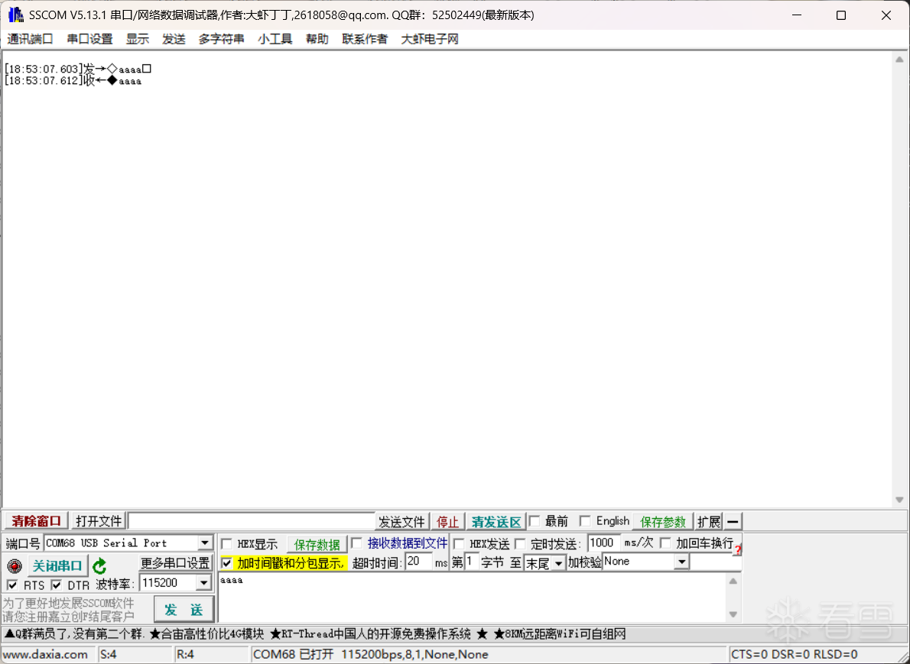Disable the DTR checkbox
This screenshot has height=664, width=910.
coord(55,584)
